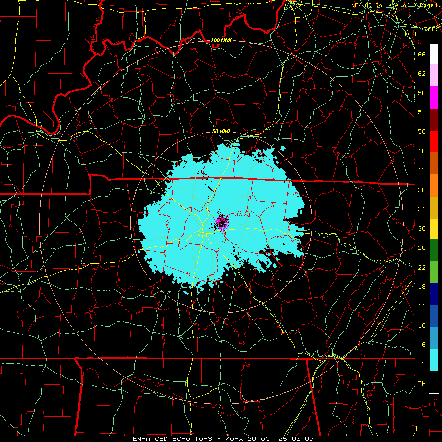The image size is (442, 442).
Task: Click the "38" scale value
Action: click(x=422, y=190)
